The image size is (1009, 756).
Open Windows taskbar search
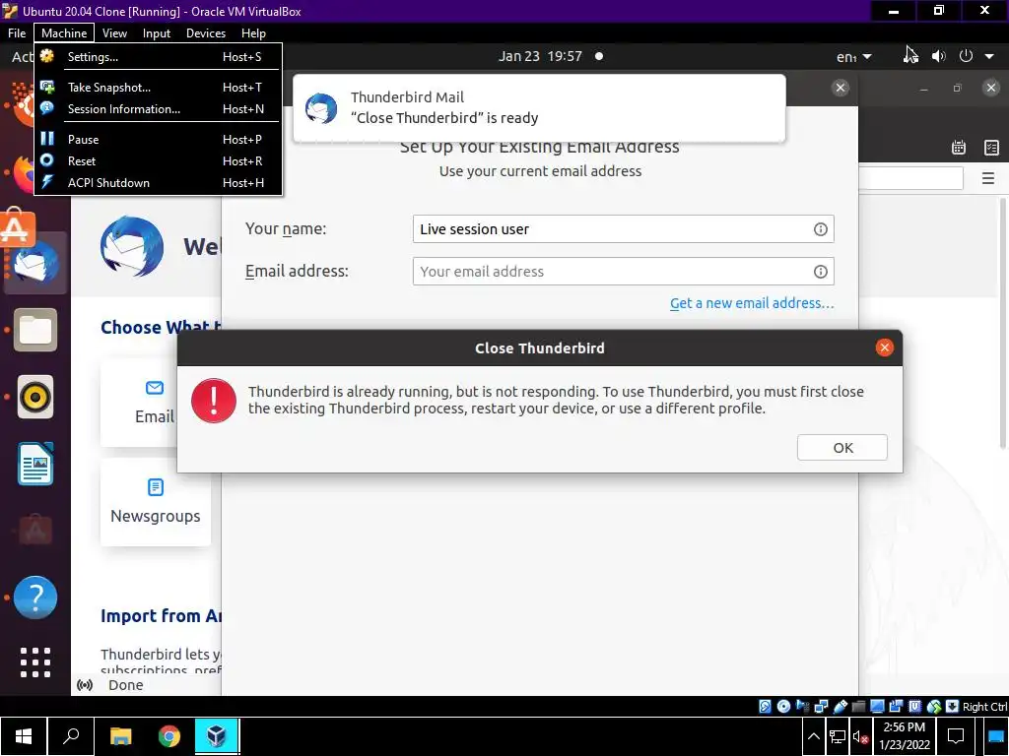(71, 736)
